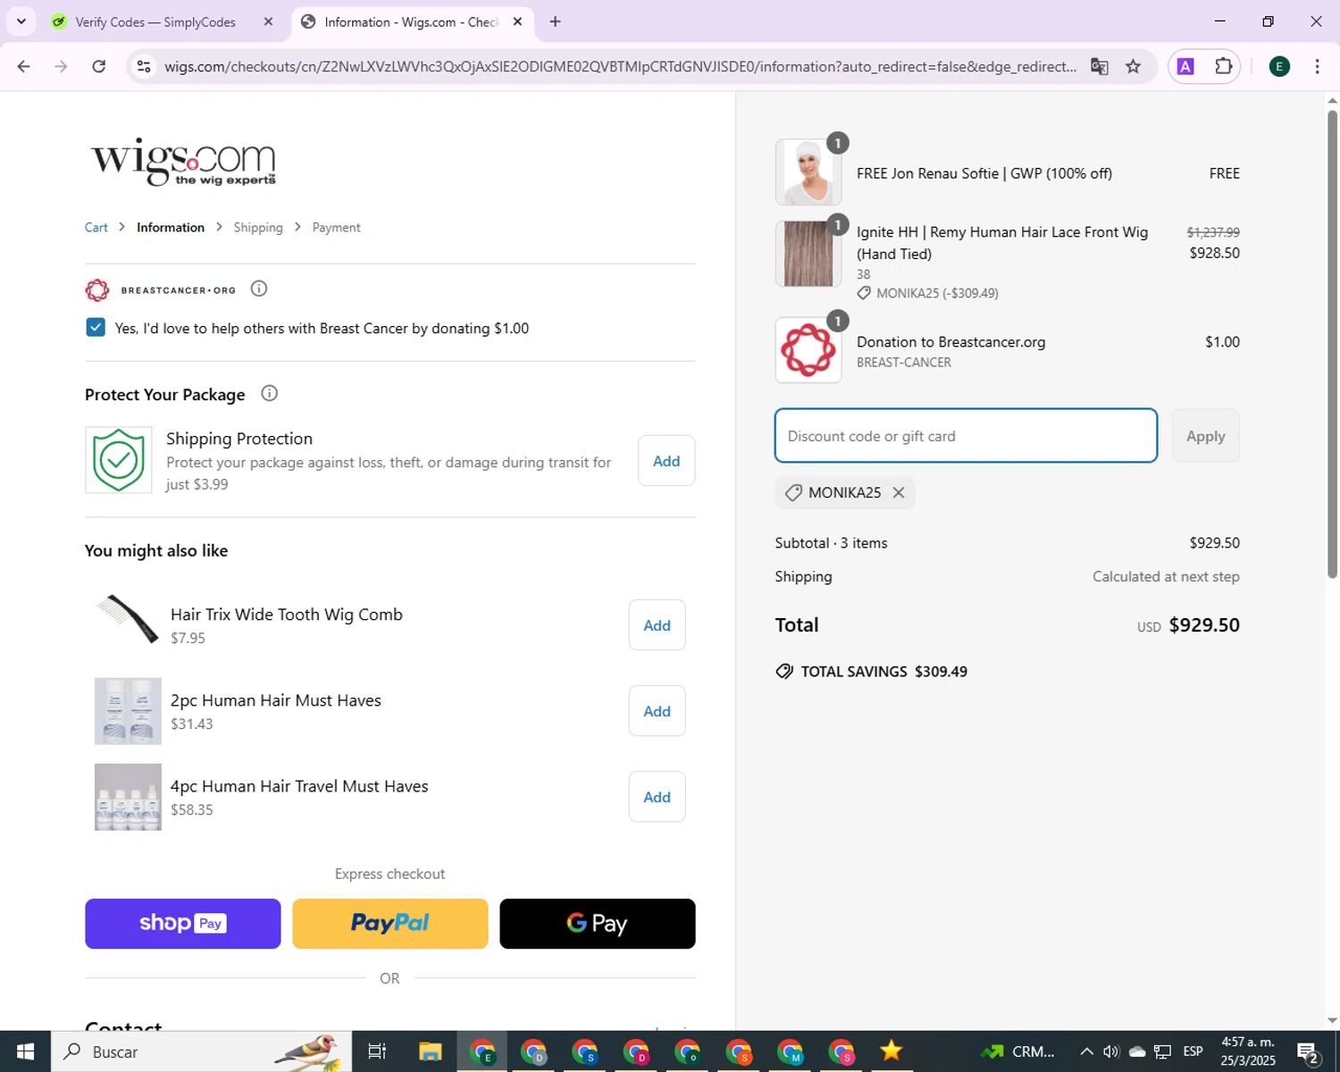This screenshot has height=1072, width=1340.
Task: Open Breastcancer.org info tooltip icon
Action: tap(259, 289)
